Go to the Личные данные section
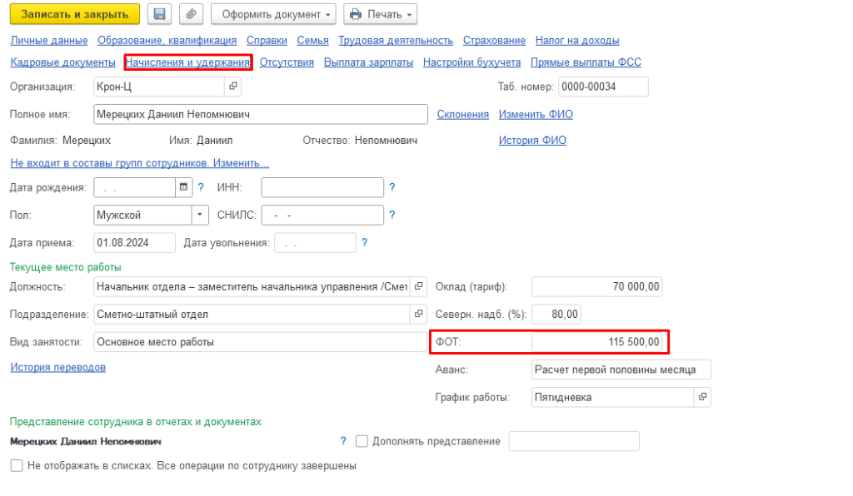The width and height of the screenshot is (853, 496). click(49, 40)
